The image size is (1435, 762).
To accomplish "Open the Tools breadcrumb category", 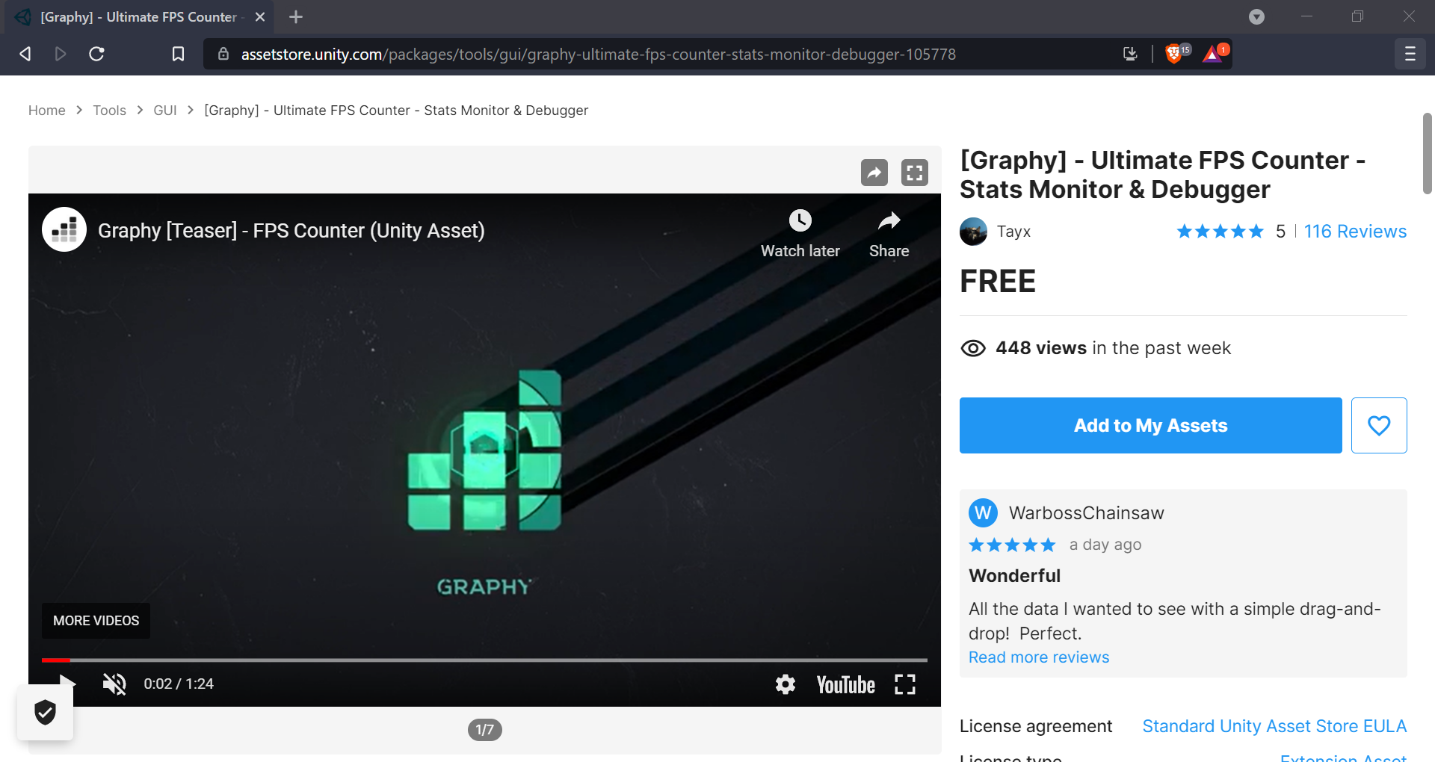I will pyautogui.click(x=109, y=111).
